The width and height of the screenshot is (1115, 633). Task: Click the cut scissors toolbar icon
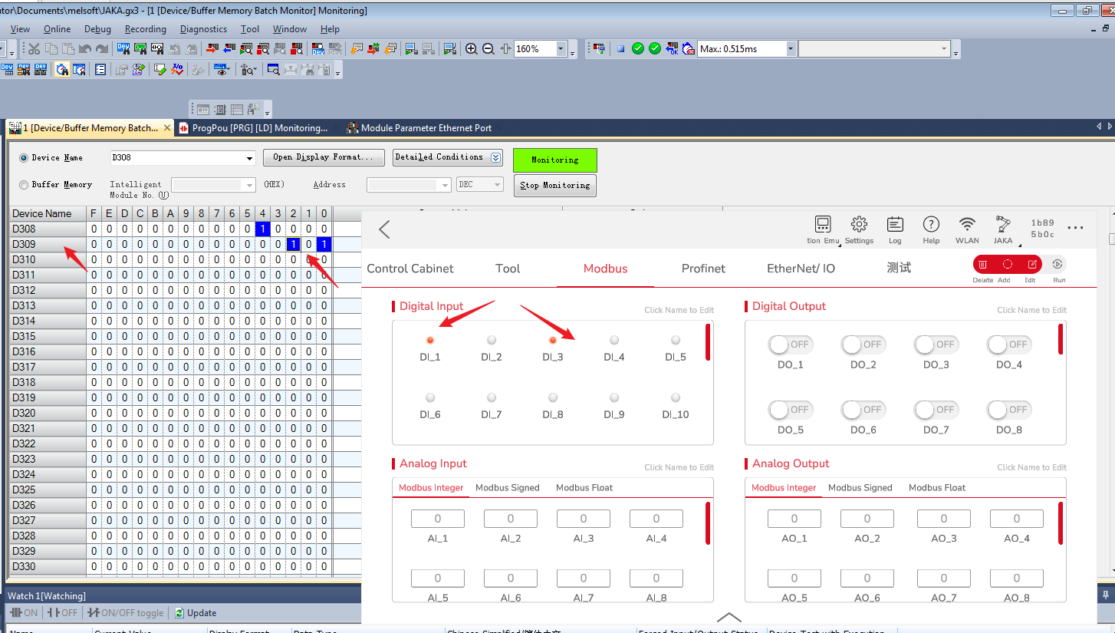[34, 49]
